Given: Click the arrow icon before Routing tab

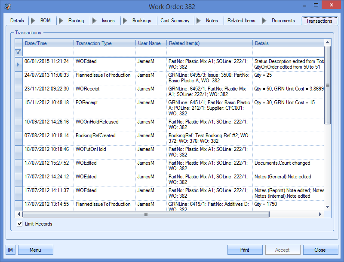Looking at the screenshot, I should coord(61,21).
